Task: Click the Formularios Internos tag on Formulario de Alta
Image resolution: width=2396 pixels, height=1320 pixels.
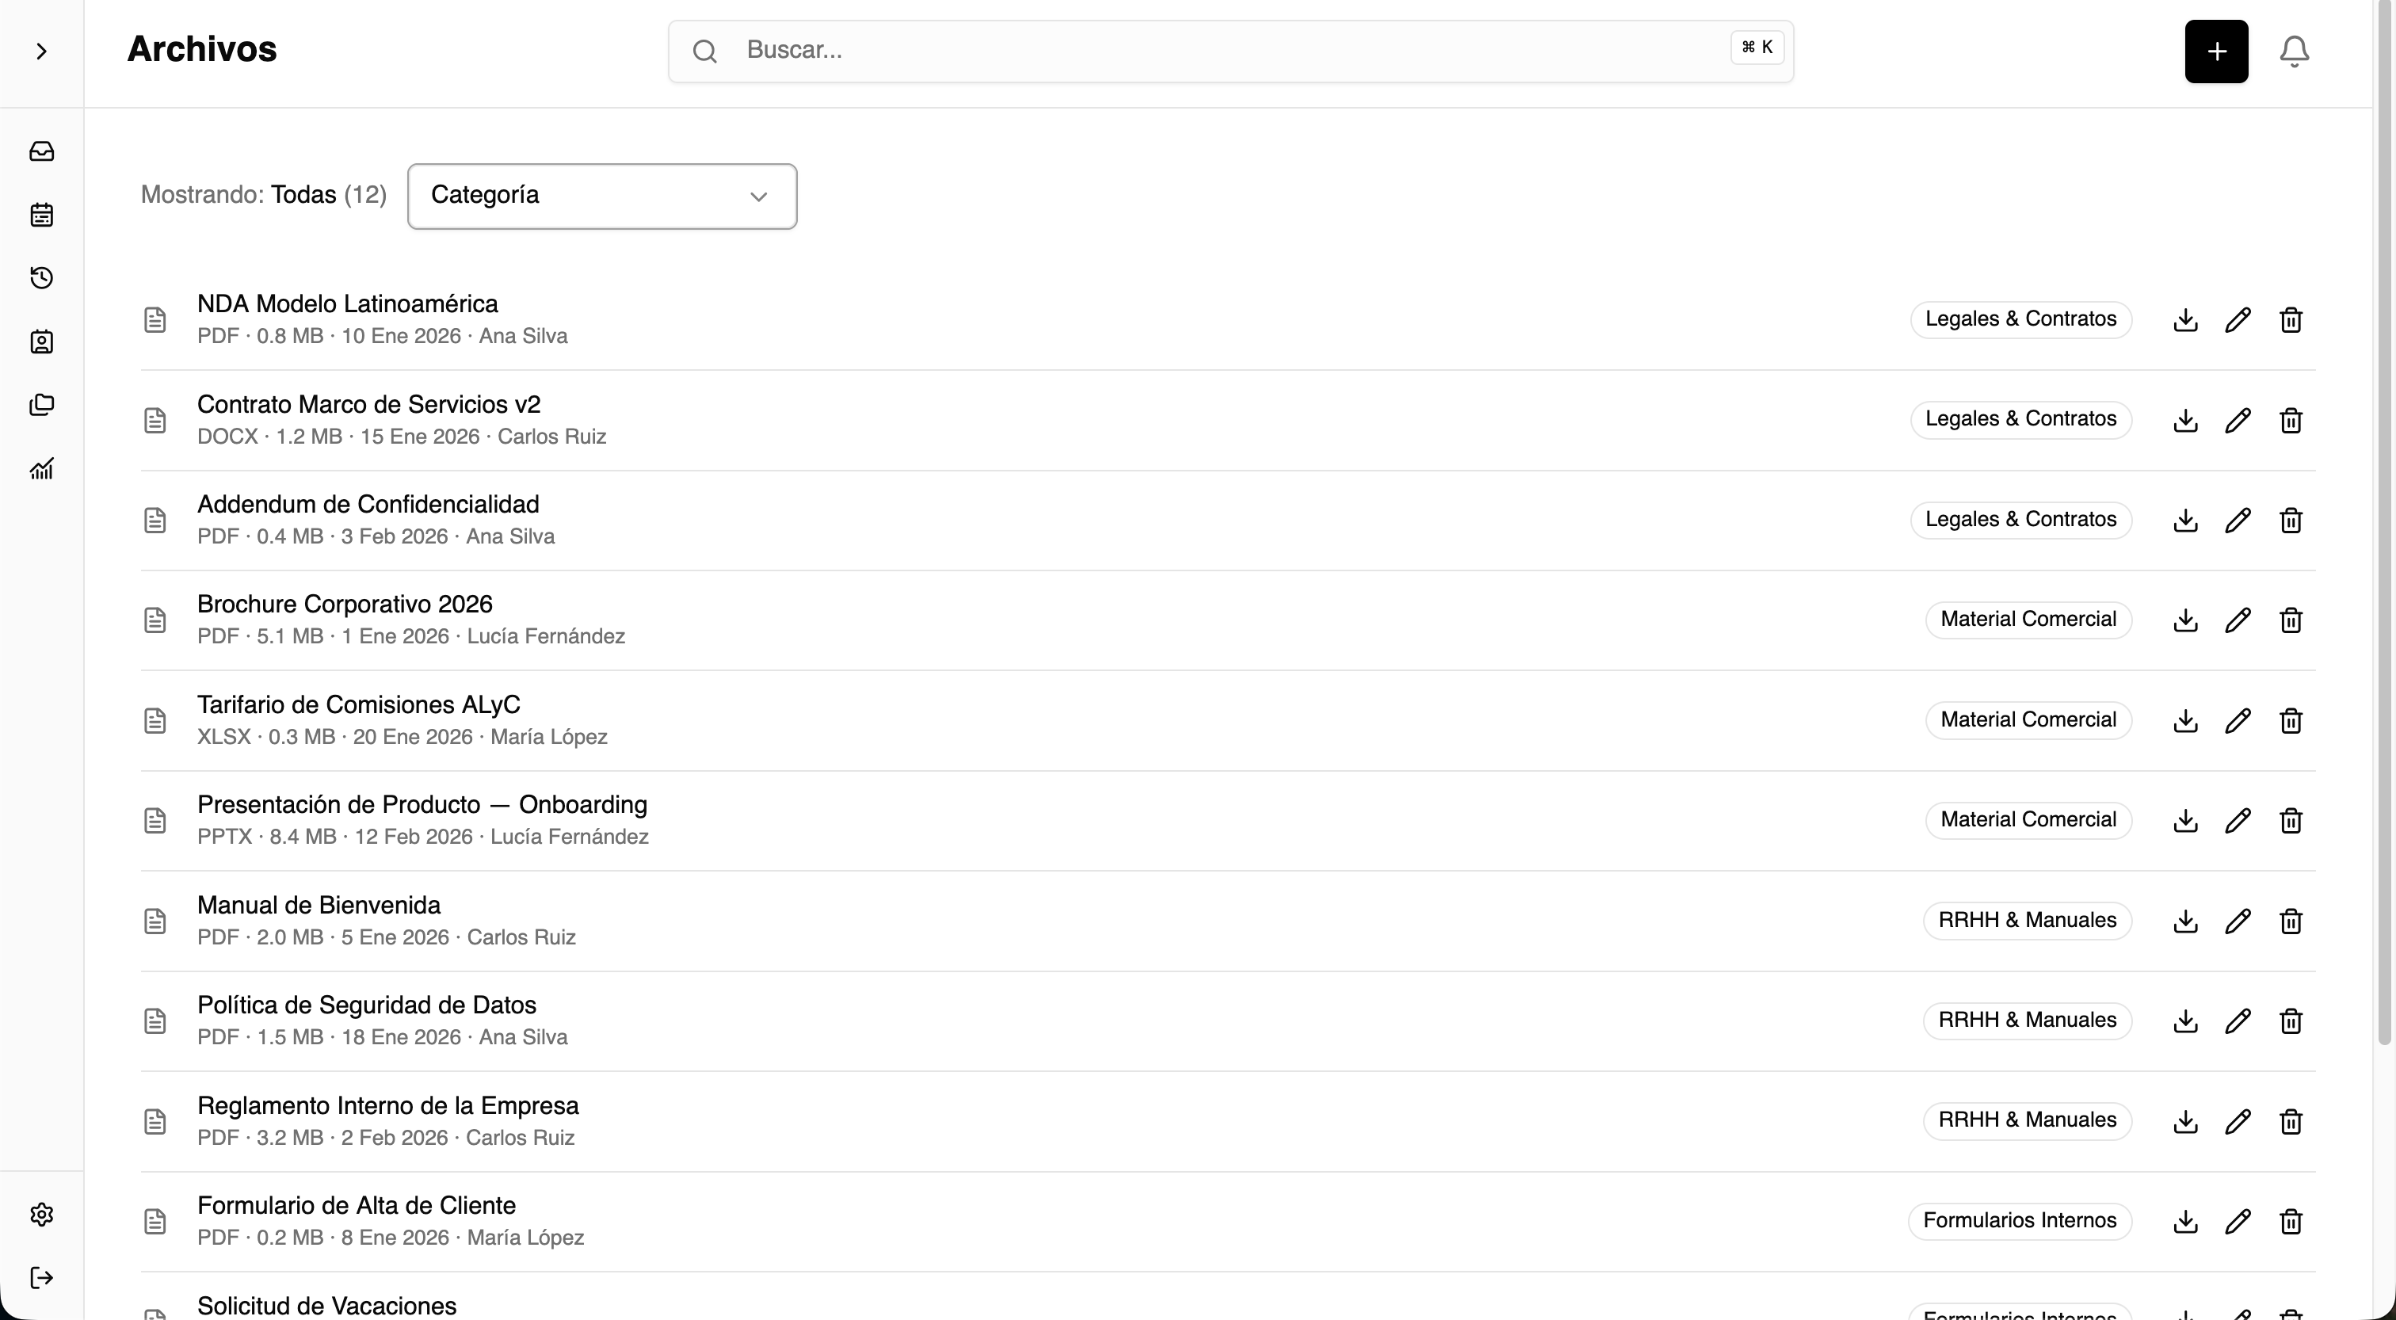Action: click(x=2020, y=1220)
